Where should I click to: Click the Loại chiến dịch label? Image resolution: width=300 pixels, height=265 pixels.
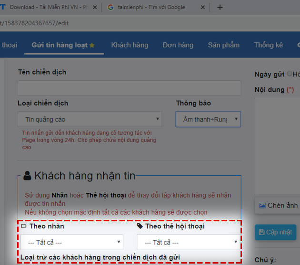tap(43, 103)
